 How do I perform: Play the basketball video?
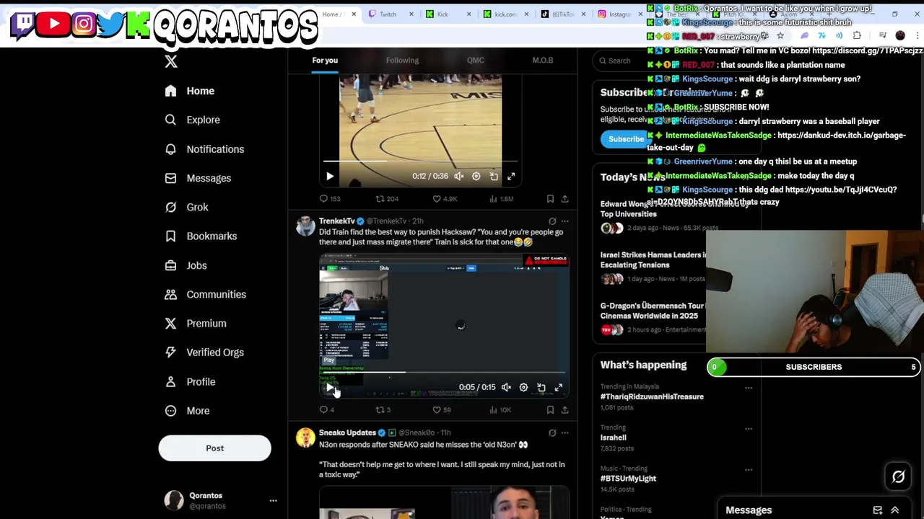point(329,177)
